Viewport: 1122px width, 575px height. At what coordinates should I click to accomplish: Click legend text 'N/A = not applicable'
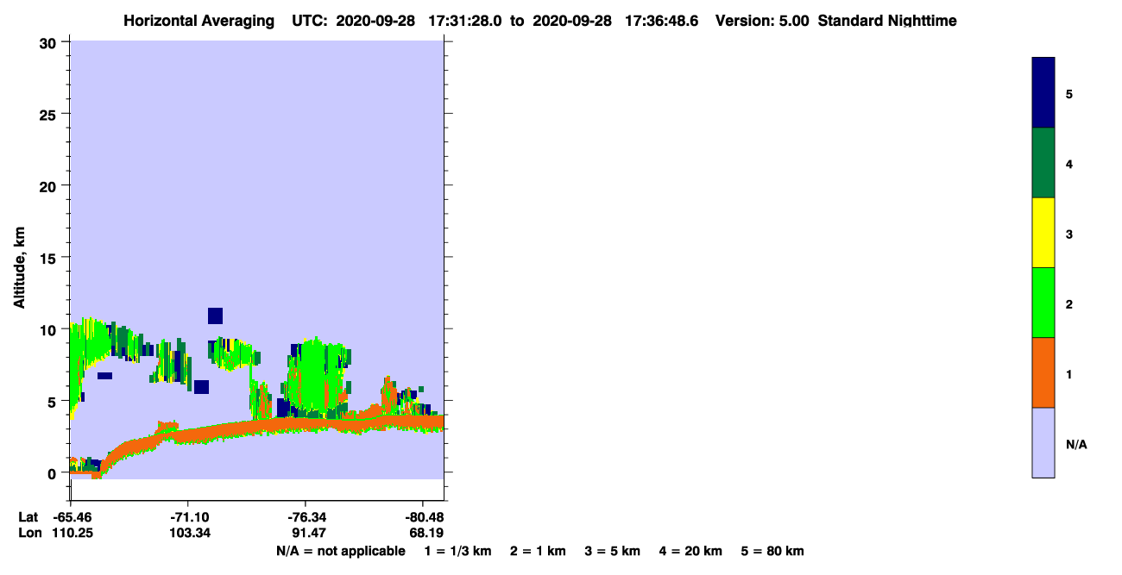coord(340,551)
